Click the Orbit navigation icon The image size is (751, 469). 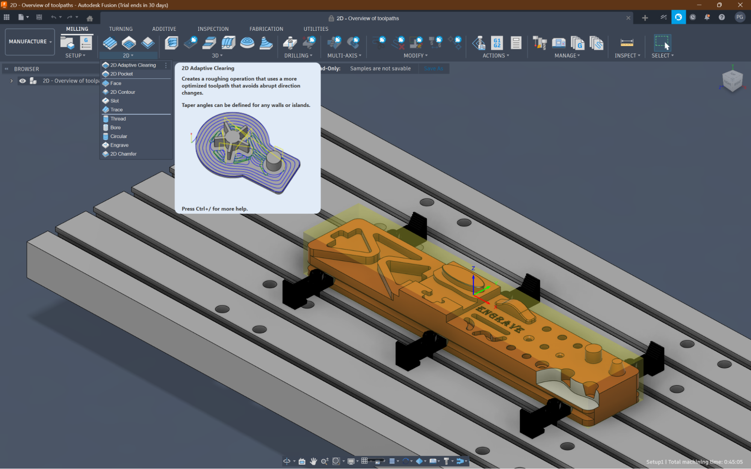click(287, 461)
